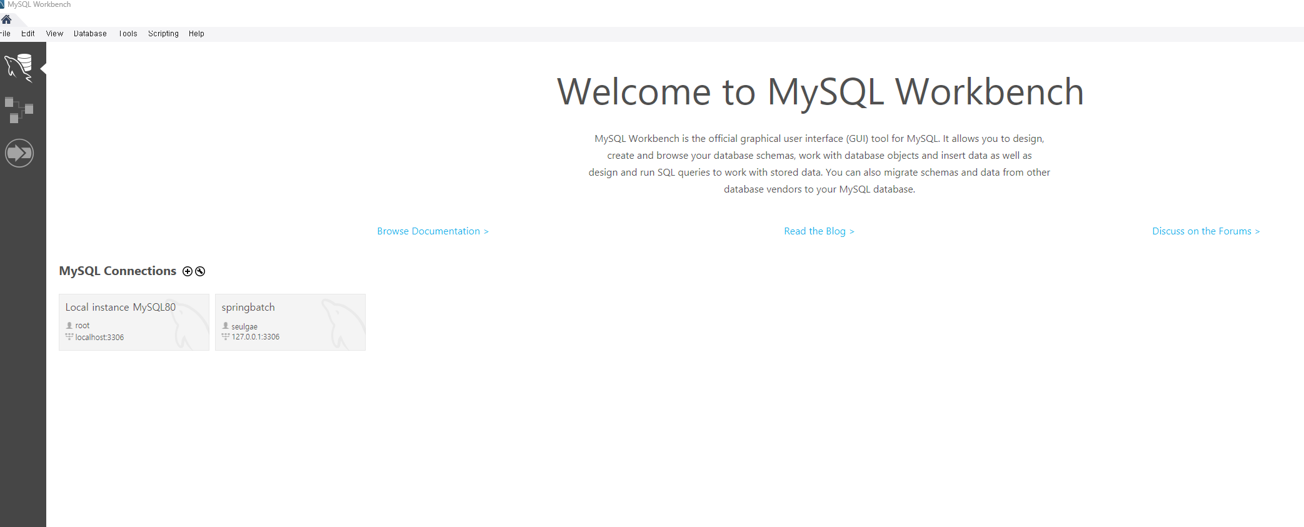The height and width of the screenshot is (527, 1304).
Task: Select MySQL connections sidebar icon
Action: [19, 68]
